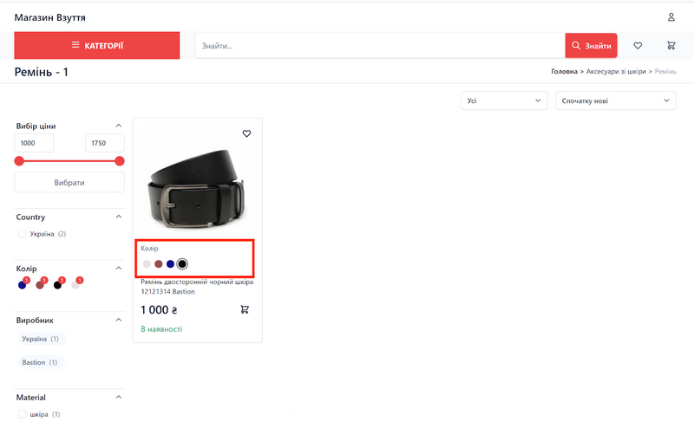Image resolution: width=694 pixels, height=428 pixels.
Task: Select brown color in sidebar filter
Action: [40, 285]
